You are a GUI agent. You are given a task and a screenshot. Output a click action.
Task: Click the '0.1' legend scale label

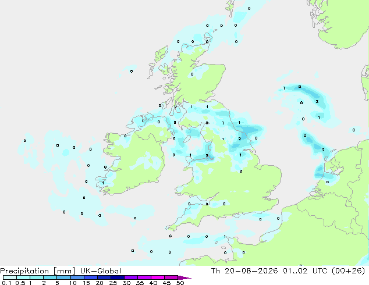(6, 283)
